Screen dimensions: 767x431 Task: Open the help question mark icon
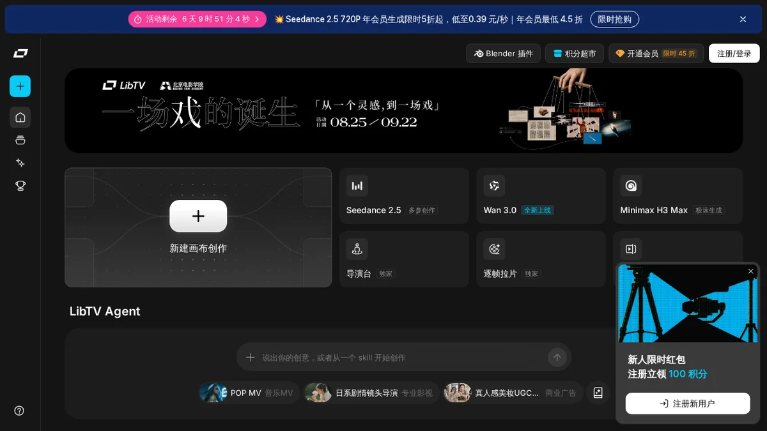pos(19,411)
